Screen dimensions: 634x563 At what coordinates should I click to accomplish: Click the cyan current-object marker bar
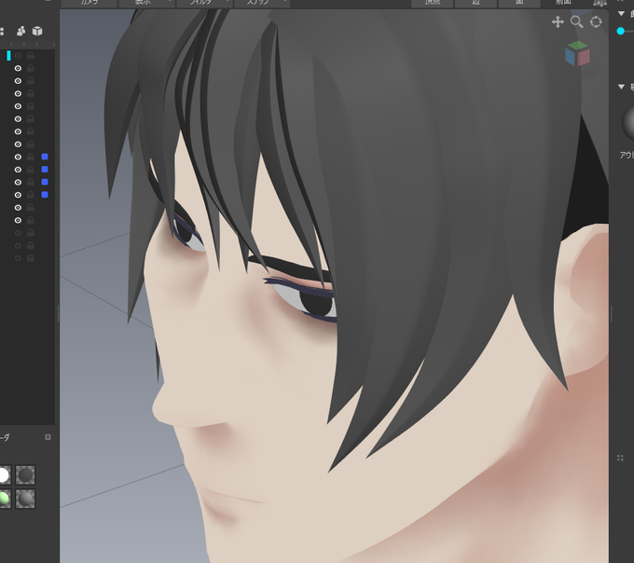click(8, 55)
